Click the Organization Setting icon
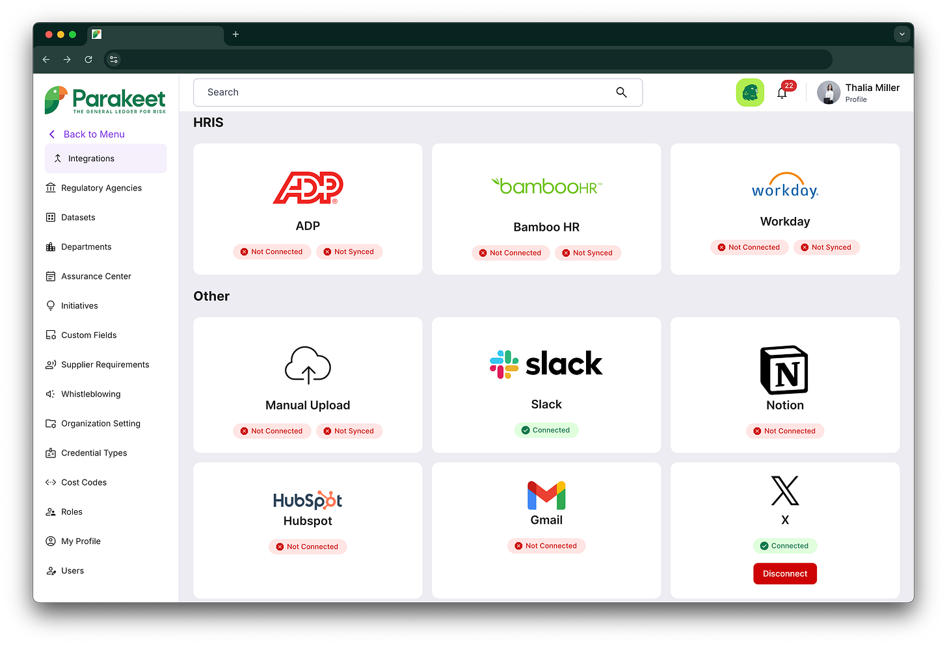 [x=51, y=424]
